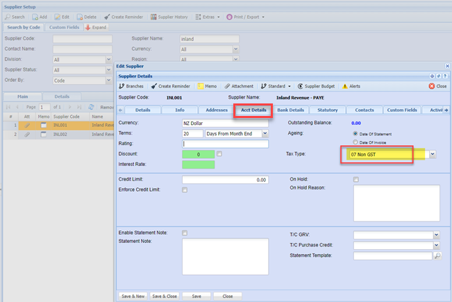The image size is (452, 302).
Task: Click the Save & Close button
Action: (164, 295)
